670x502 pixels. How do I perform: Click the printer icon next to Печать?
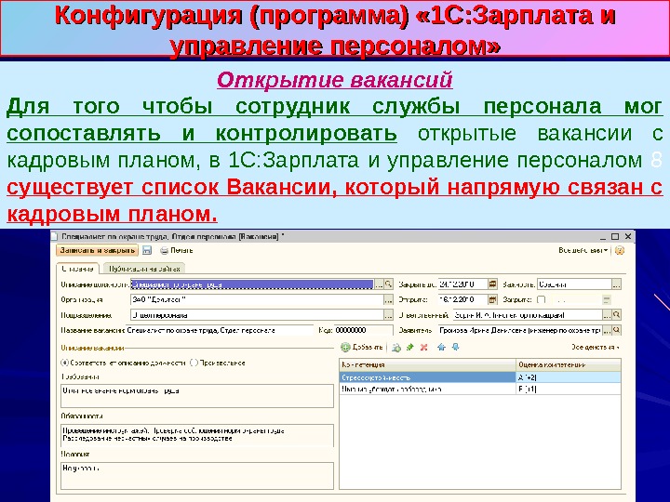tap(164, 251)
